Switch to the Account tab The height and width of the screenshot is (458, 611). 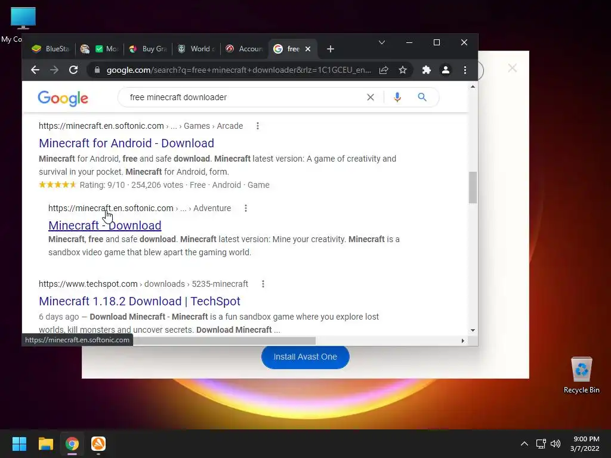(245, 49)
